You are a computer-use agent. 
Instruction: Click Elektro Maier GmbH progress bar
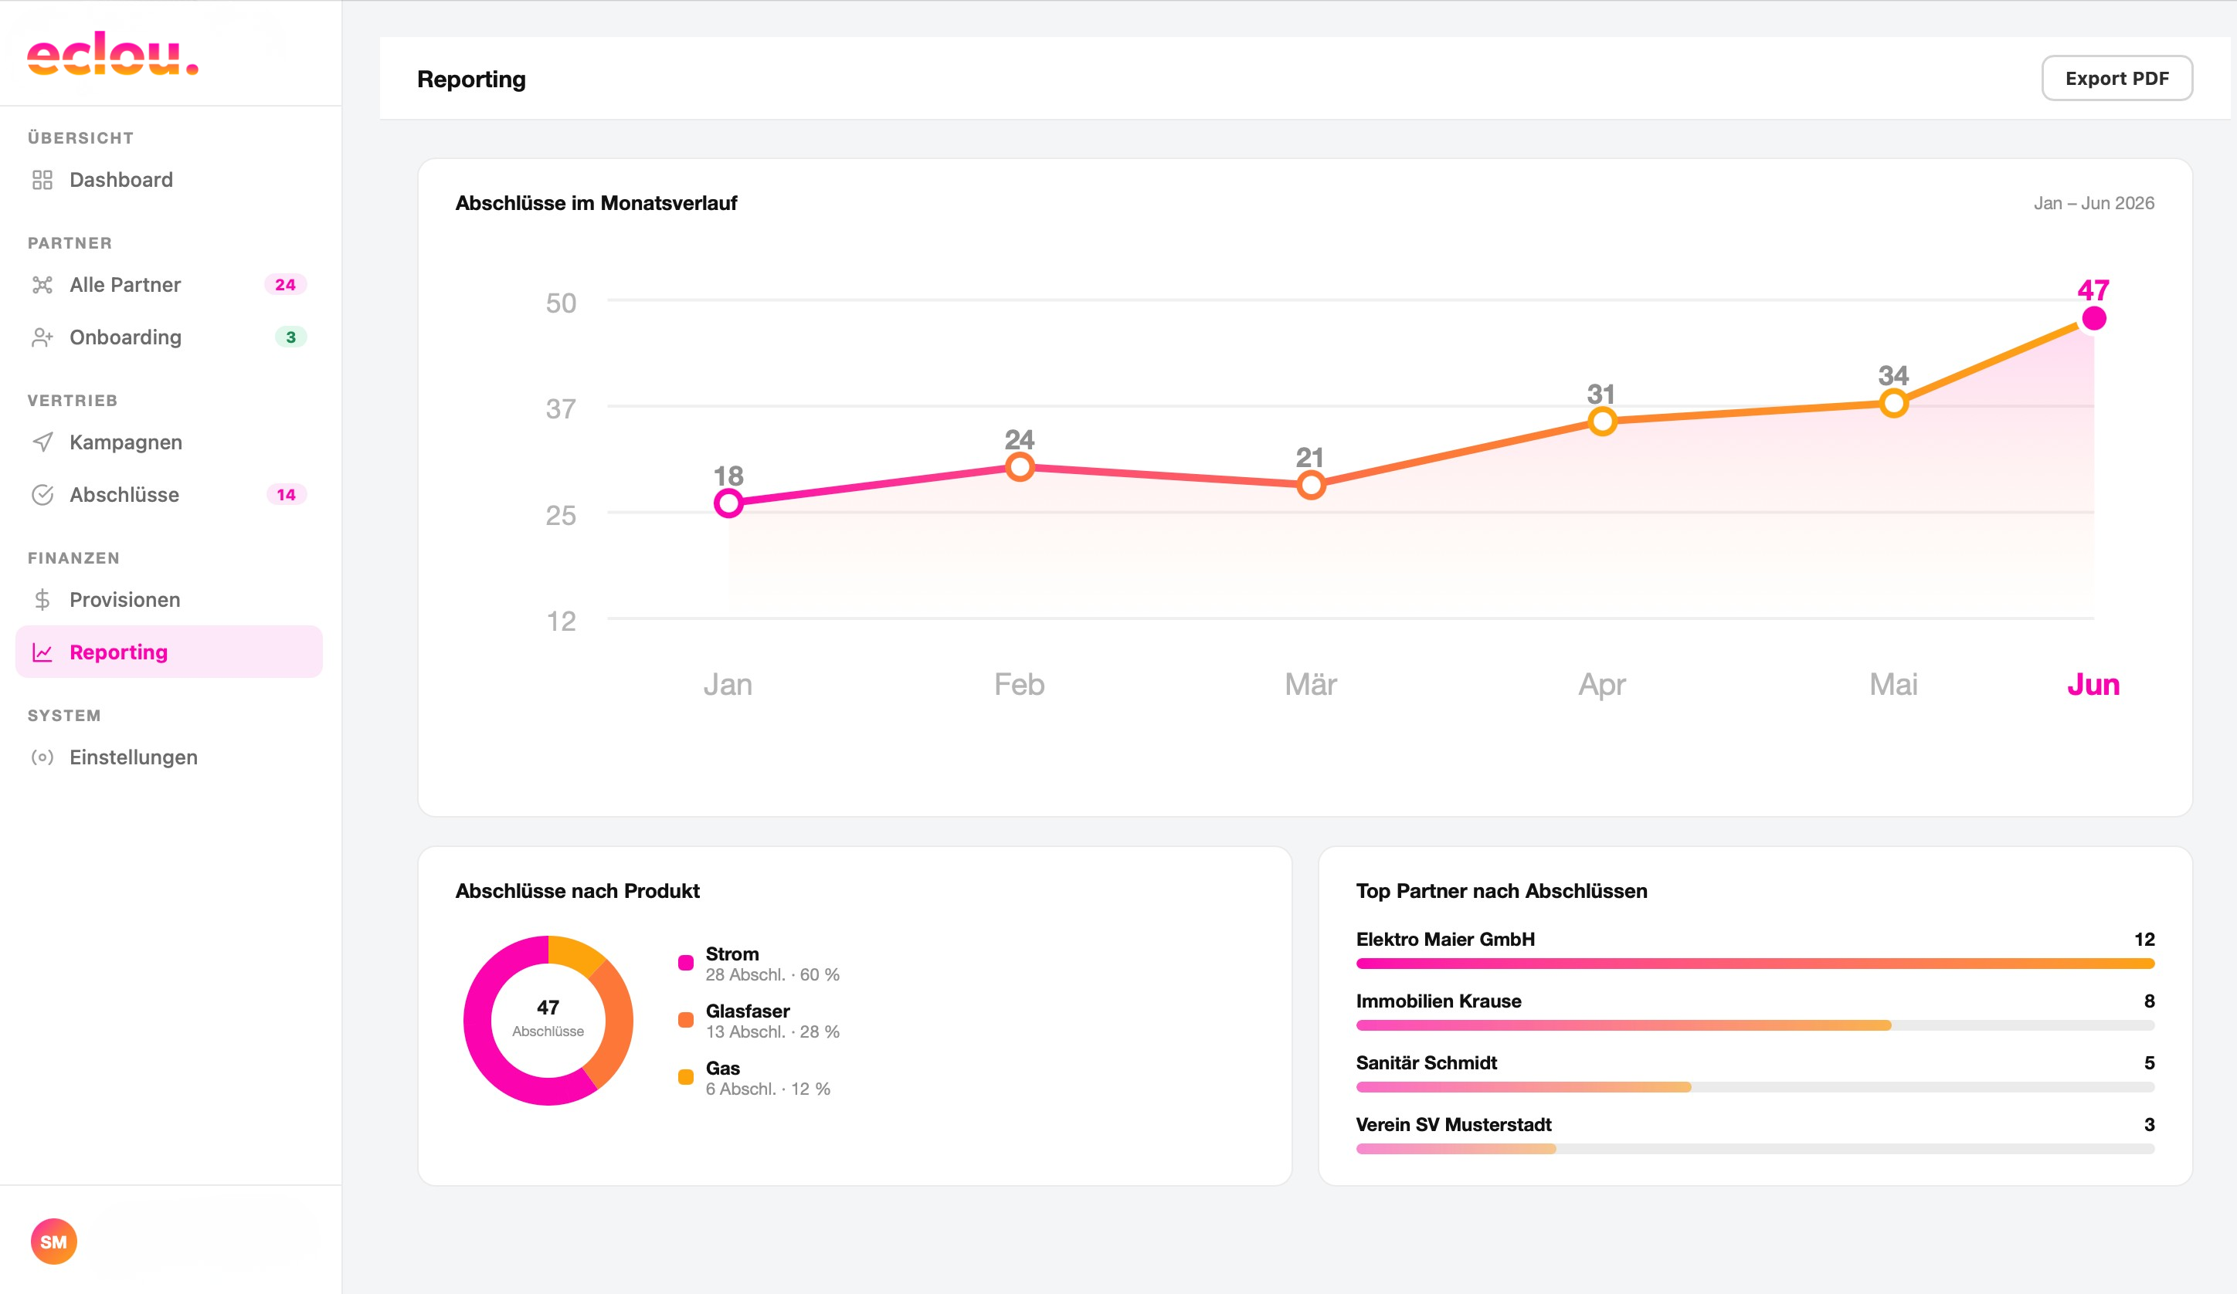pyautogui.click(x=1755, y=963)
